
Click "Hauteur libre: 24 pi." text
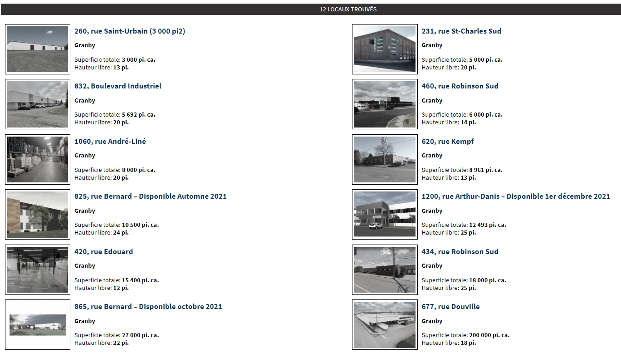(102, 233)
